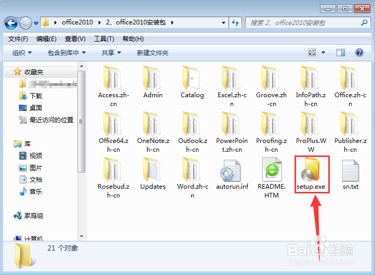Open the 查看(V) menu
Screen dimensions: 375x275
(x=75, y=39)
